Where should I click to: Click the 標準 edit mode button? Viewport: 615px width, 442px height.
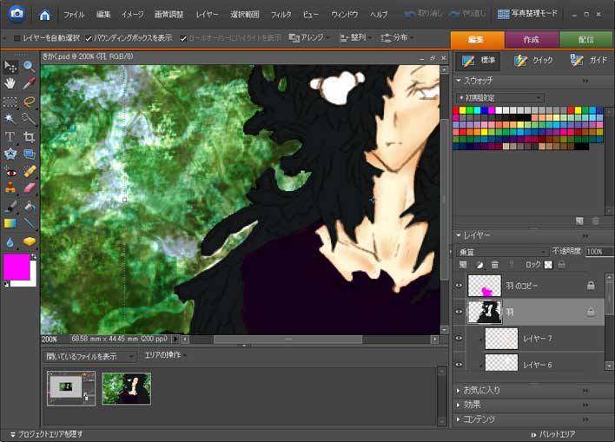click(x=478, y=61)
